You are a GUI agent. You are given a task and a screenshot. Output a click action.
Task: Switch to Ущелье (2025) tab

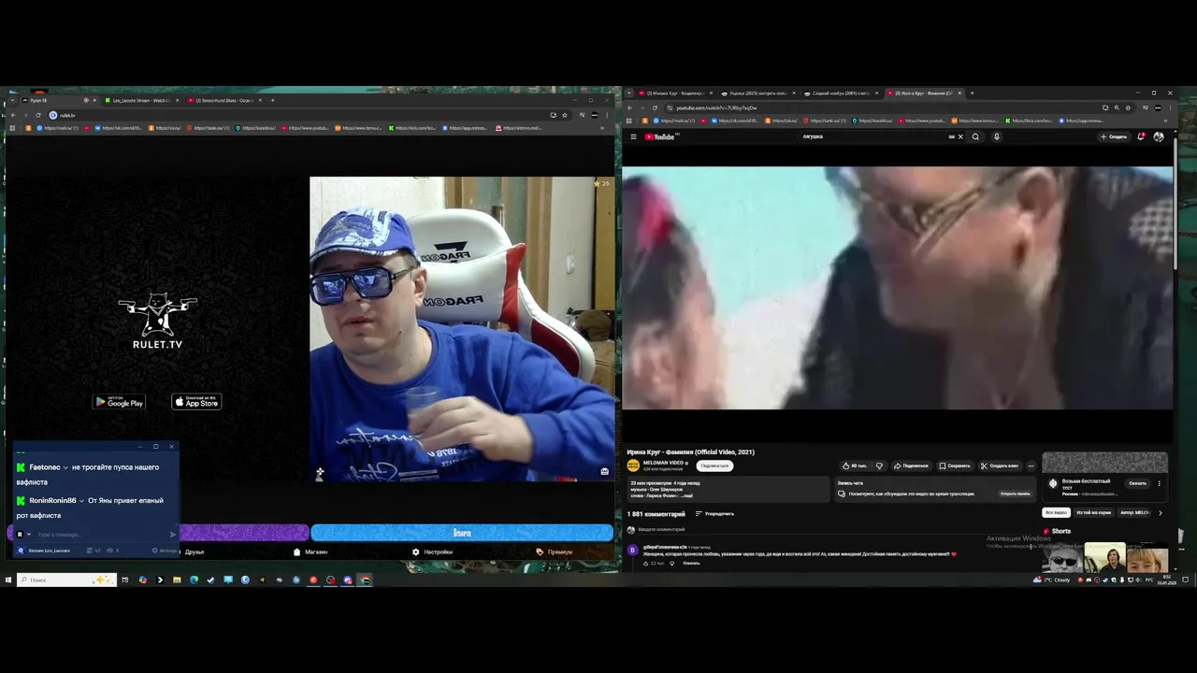point(758,93)
